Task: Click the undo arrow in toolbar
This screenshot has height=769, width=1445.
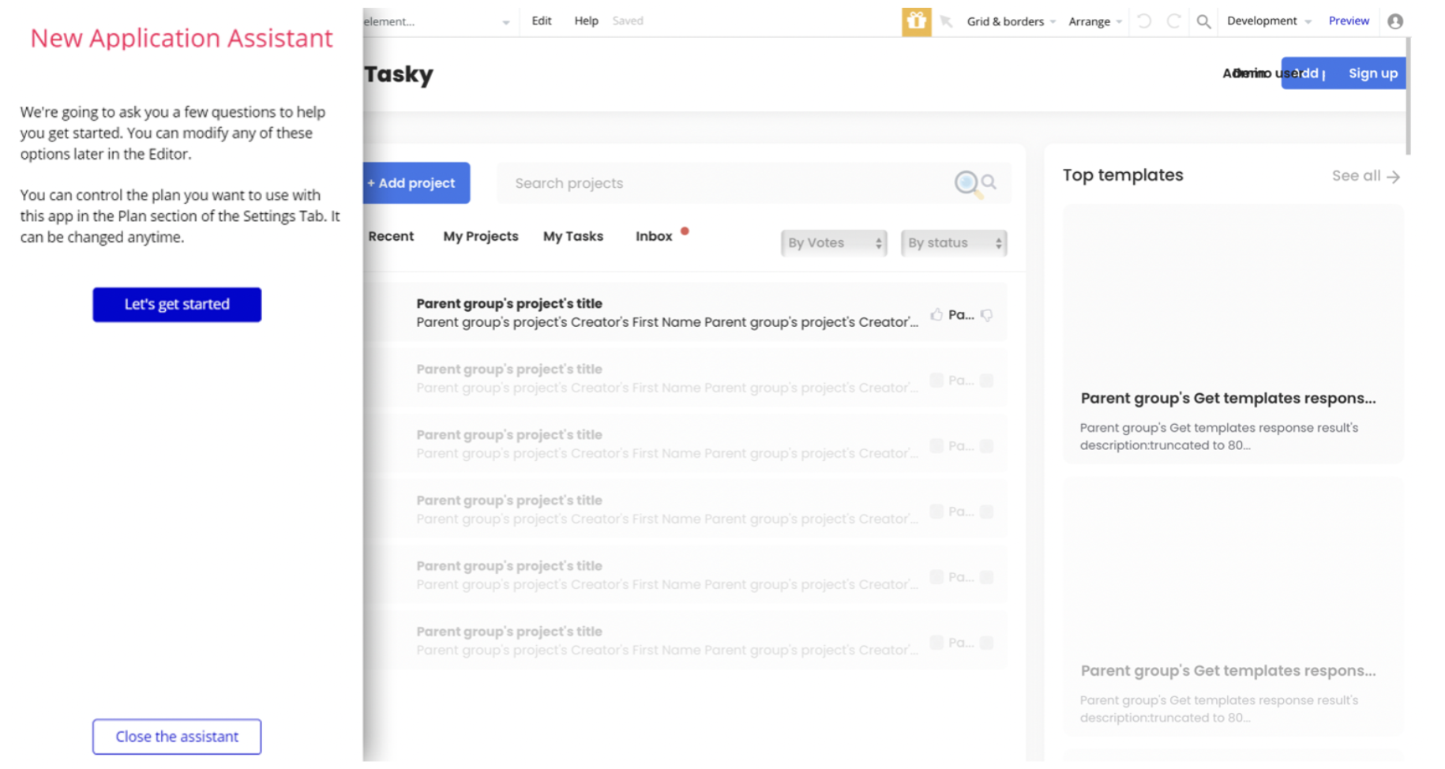Action: pyautogui.click(x=1144, y=21)
